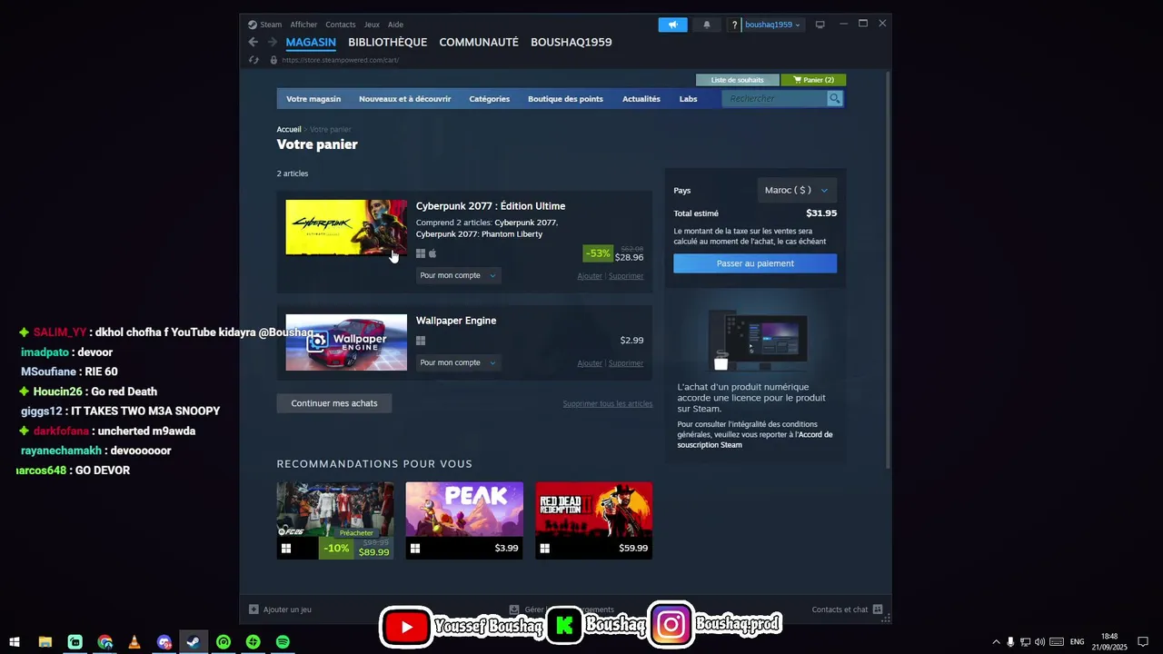Open the notifications bell icon
Image resolution: width=1163 pixels, height=654 pixels.
(707, 25)
